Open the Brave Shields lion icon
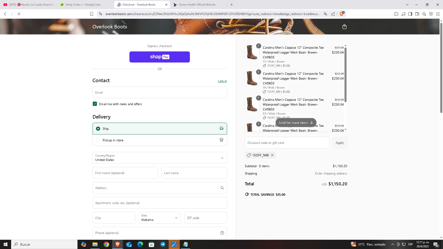This screenshot has height=249, width=443. point(342,14)
